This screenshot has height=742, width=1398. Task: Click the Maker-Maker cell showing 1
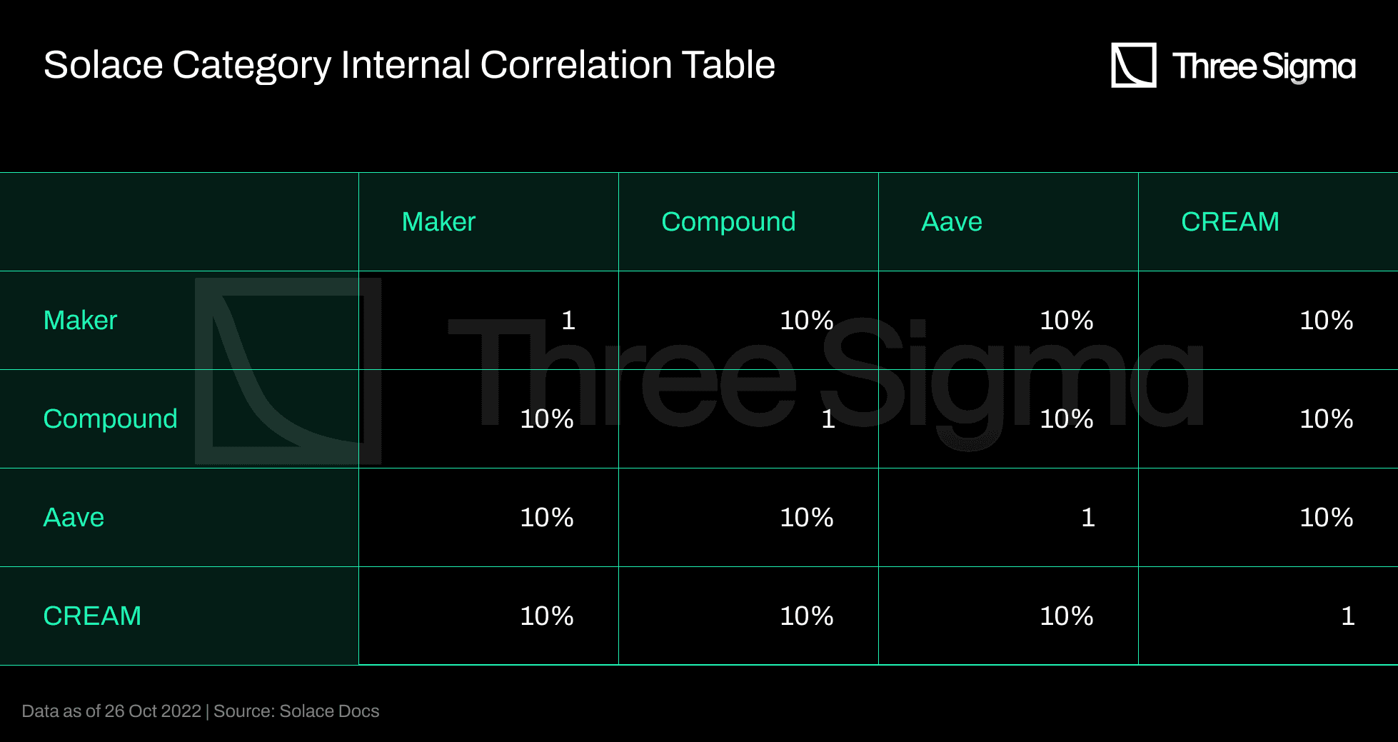[x=568, y=321]
